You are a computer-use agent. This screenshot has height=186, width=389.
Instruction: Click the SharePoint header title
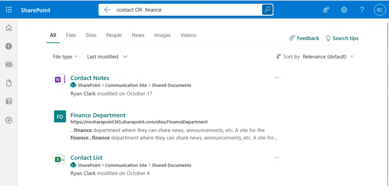coord(35,10)
